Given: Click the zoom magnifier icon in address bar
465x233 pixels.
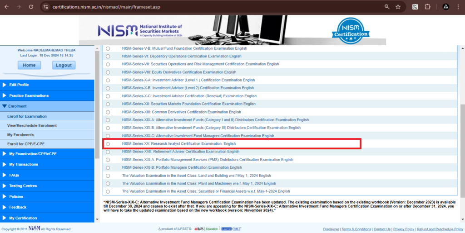Looking at the screenshot, I should pyautogui.click(x=387, y=7).
